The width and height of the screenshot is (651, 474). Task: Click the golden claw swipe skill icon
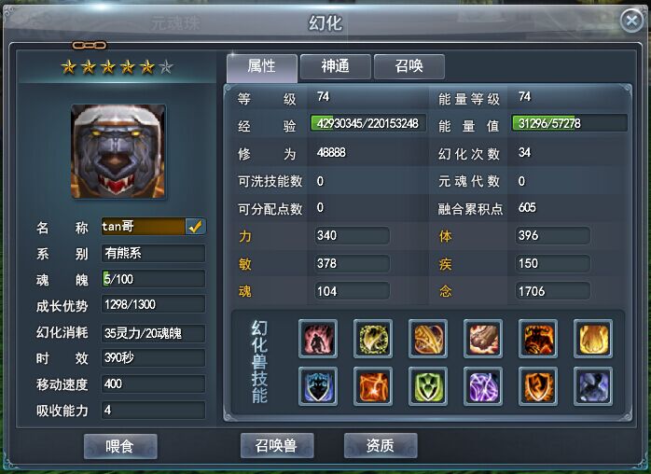click(428, 339)
